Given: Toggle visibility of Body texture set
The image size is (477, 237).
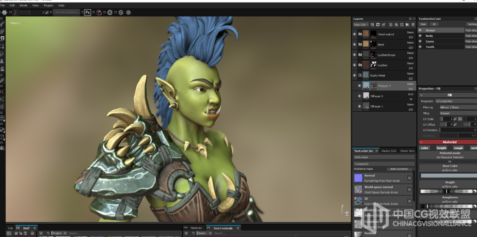Looking at the screenshot, I should pos(420,36).
